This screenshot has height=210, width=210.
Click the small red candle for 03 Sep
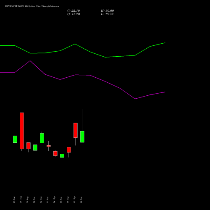pyautogui.click(x=49, y=146)
